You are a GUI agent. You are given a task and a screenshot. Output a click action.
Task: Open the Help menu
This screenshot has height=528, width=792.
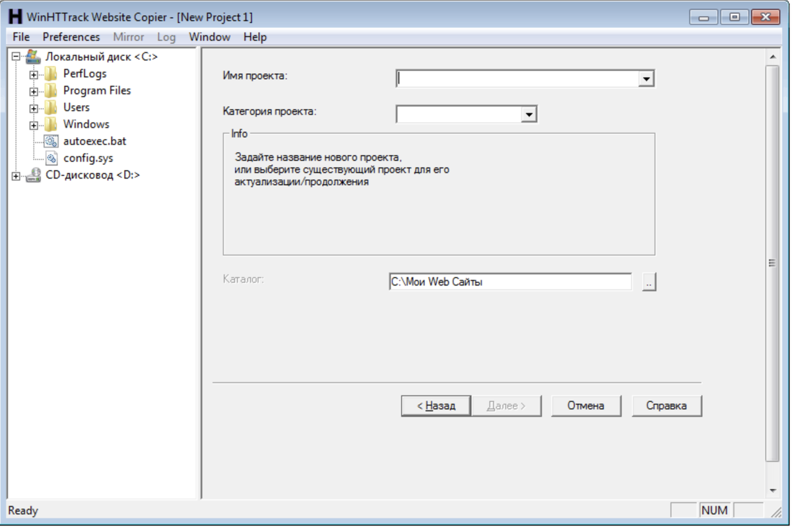255,37
